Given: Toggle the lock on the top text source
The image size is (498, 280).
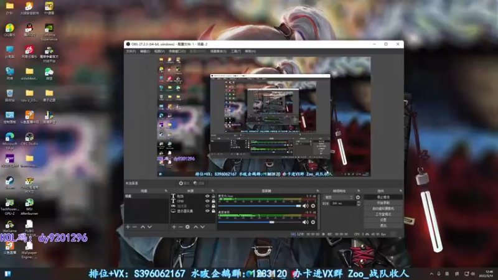Looking at the screenshot, I should pos(214,196).
